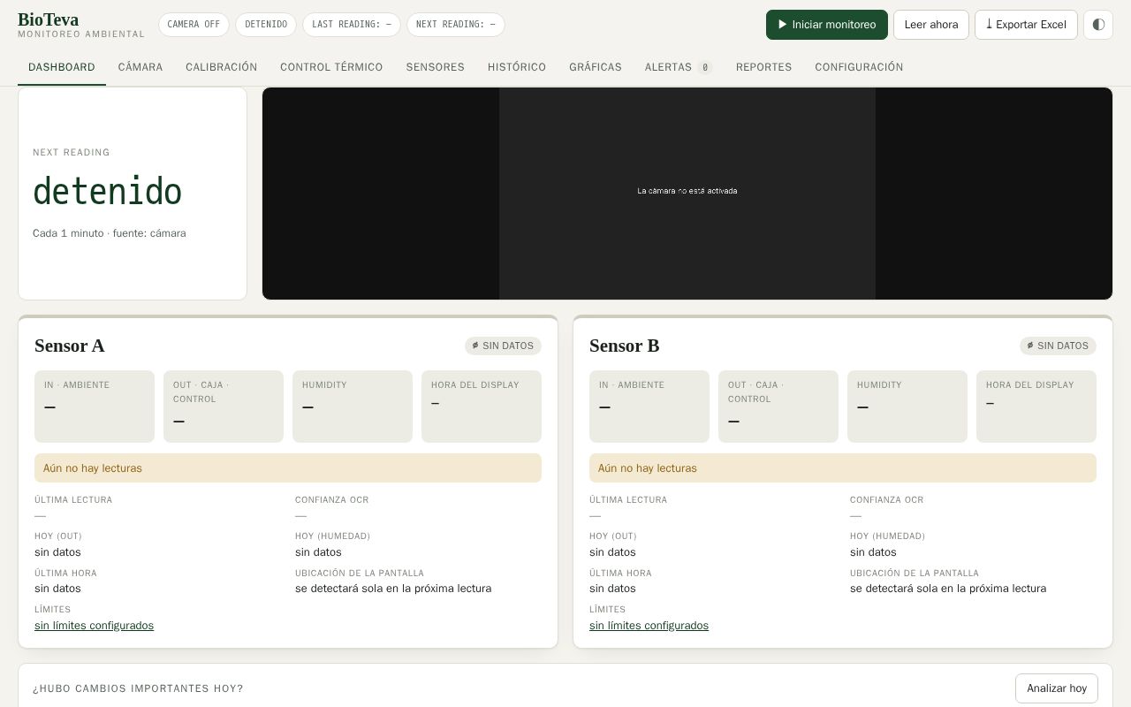Select Sensor B OUT · CAJA · CONTROL tile
The width and height of the screenshot is (1131, 707).
coord(778,407)
